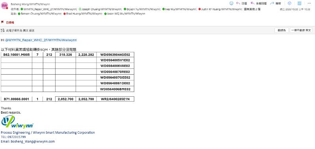The height and width of the screenshot is (149, 315).
Task: Expand the 還有其他 2 個 recipients
Action: pos(252,9)
